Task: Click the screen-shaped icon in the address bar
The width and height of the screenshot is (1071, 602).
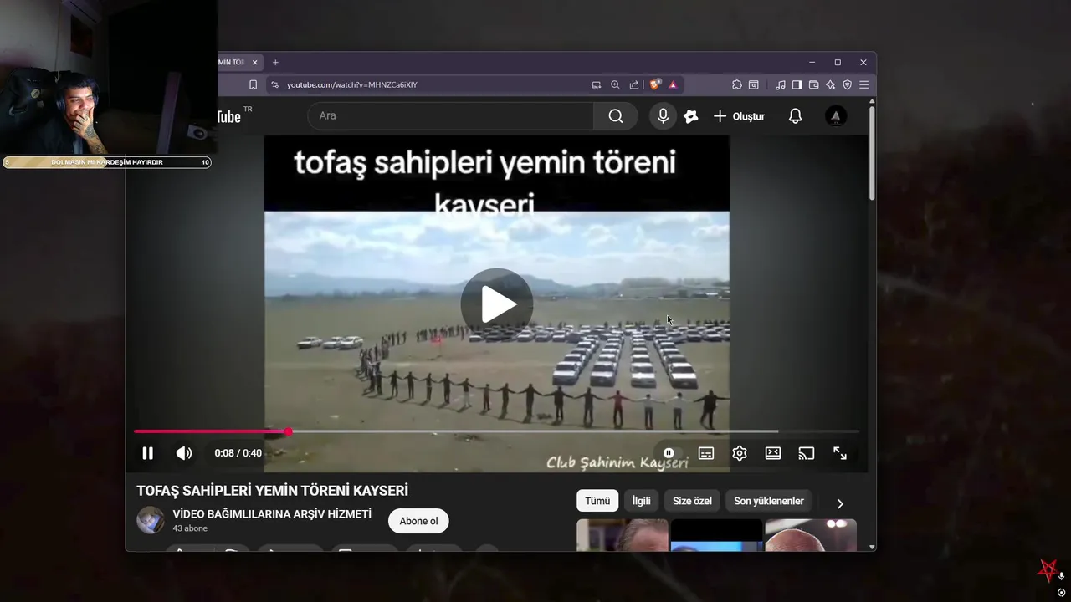Action: coord(597,84)
